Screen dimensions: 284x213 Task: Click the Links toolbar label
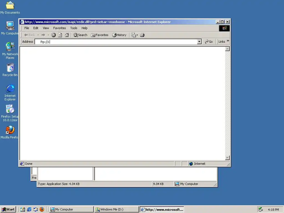[222, 42]
